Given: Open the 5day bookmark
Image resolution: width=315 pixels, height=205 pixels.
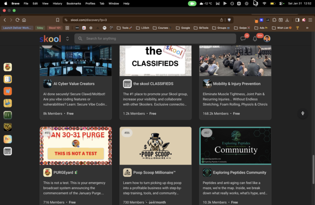Looking at the screenshot, I should (x=40, y=28).
